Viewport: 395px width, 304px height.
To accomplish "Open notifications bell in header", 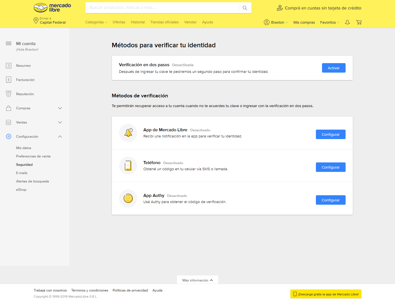I will click(x=347, y=22).
